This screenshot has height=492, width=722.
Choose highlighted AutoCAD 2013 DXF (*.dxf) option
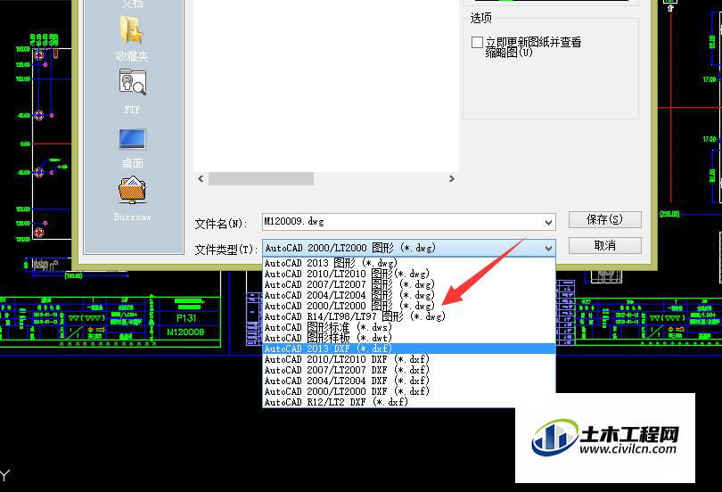pyautogui.click(x=409, y=348)
